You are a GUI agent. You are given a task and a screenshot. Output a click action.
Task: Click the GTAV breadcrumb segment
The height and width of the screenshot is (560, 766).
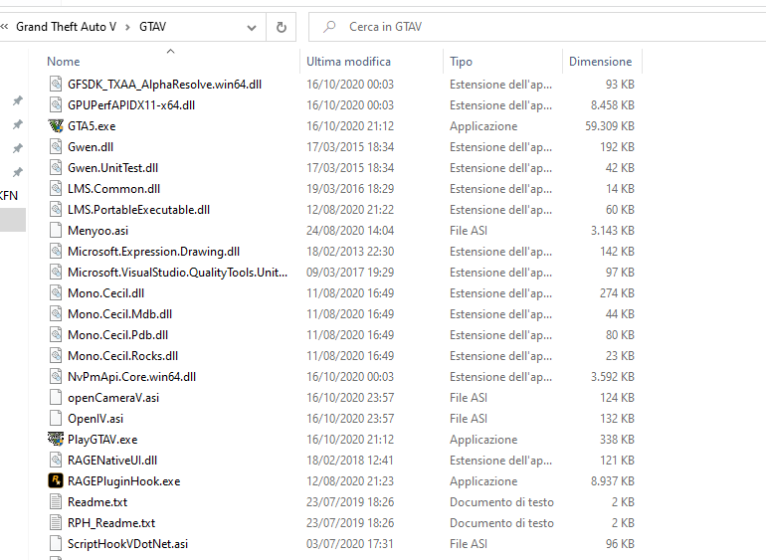tap(152, 27)
